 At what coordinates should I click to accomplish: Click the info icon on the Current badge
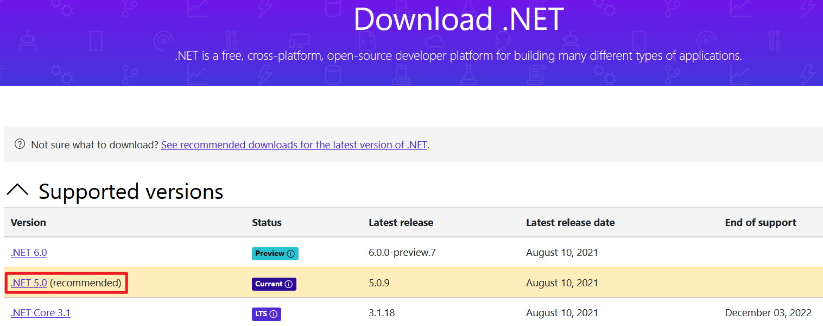coord(289,284)
